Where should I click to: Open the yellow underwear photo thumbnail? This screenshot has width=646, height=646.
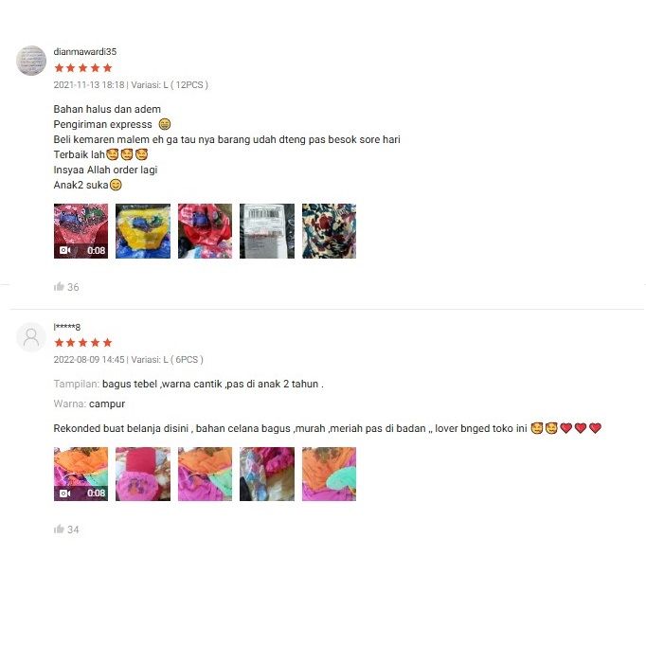143,231
